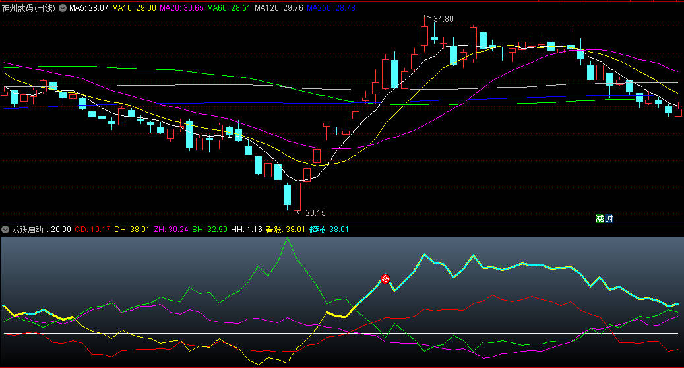Click the red CD indicator value
Viewport: 684px width, 368px height.
click(92, 230)
